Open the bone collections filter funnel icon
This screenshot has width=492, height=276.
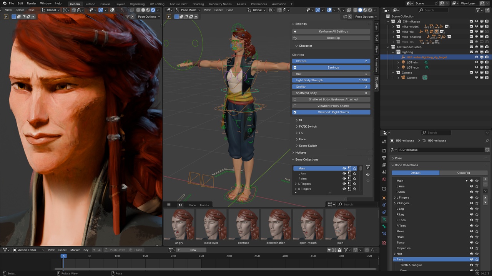click(x=368, y=167)
